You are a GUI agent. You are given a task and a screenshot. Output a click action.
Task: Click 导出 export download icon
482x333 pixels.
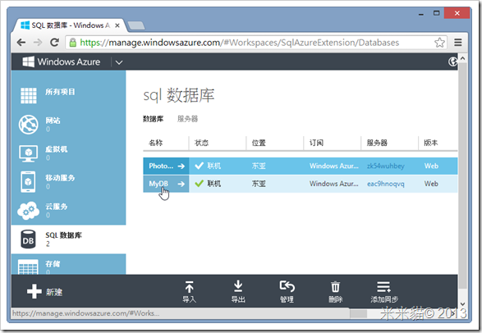coord(238,286)
